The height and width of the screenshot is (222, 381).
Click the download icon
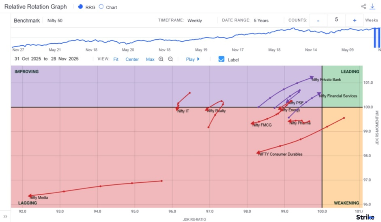tap(372, 6)
